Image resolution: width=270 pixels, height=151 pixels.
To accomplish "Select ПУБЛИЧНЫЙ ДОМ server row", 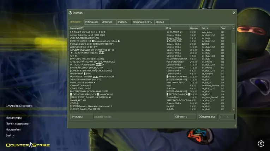I will (x=150, y=74).
